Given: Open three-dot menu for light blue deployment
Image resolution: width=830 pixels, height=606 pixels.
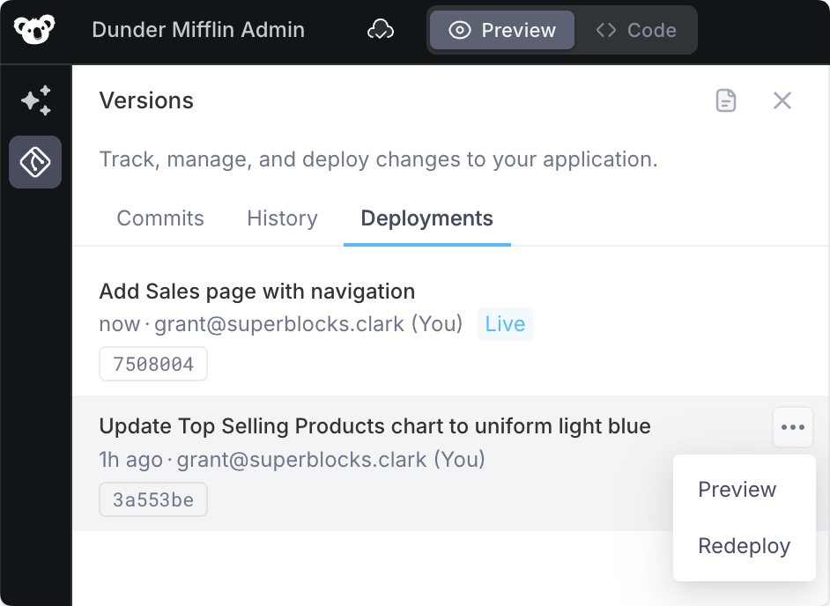Looking at the screenshot, I should (x=792, y=427).
